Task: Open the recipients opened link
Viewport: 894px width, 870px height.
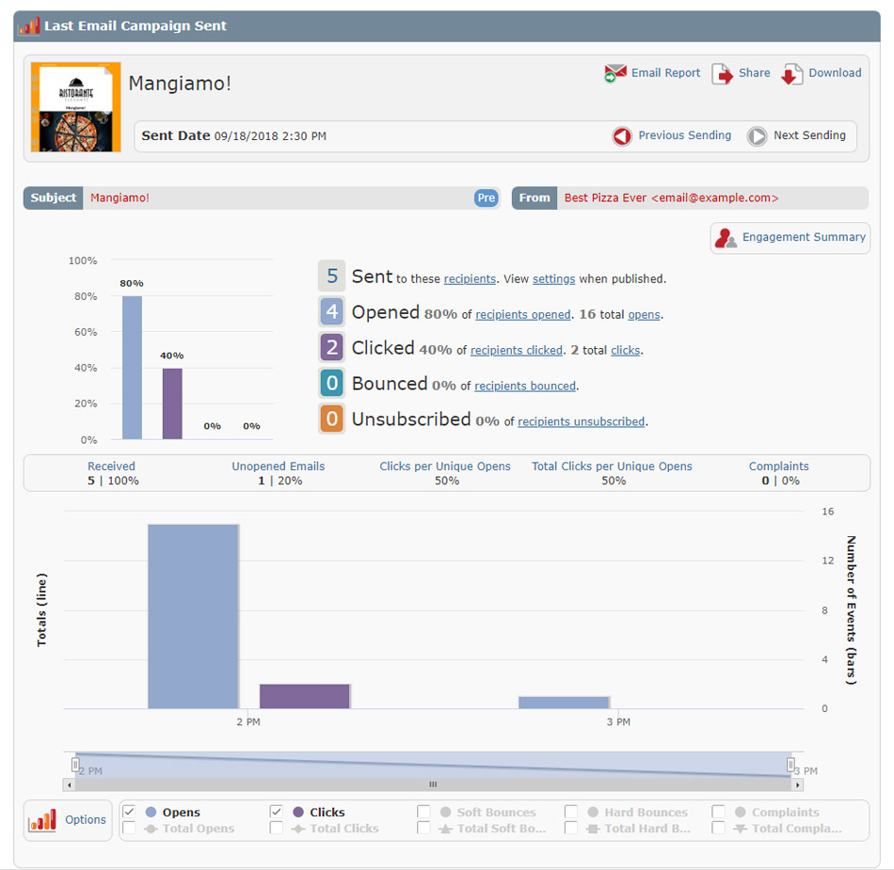Action: coord(523,315)
